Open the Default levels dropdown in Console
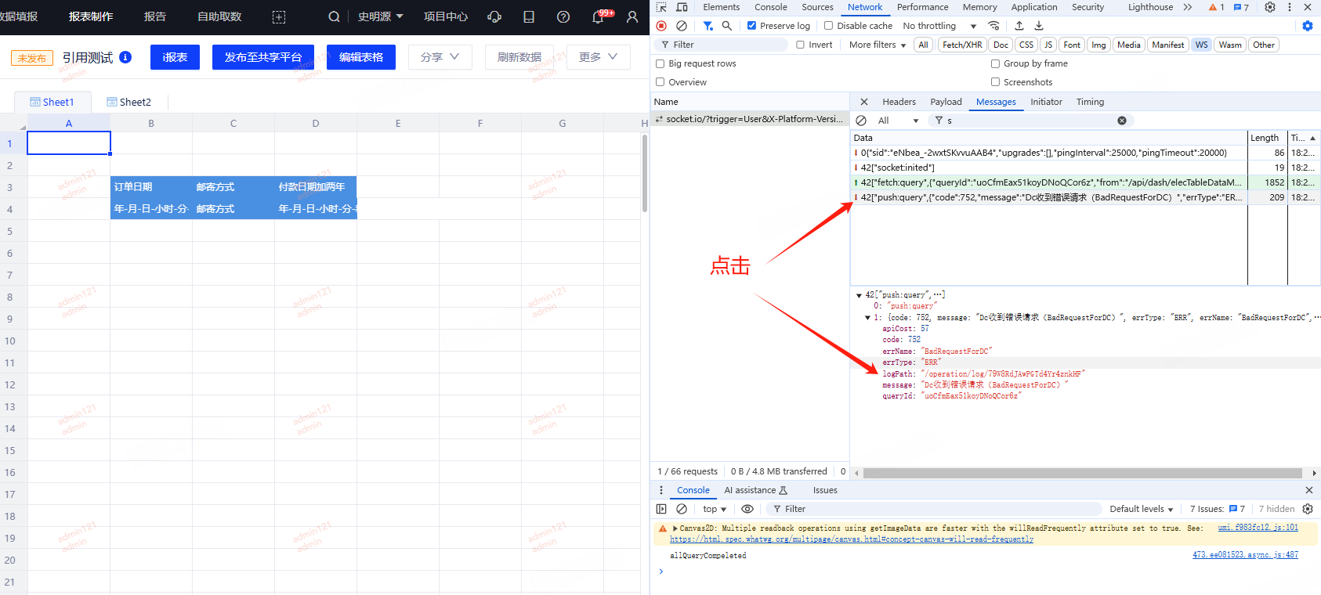 pos(1142,509)
